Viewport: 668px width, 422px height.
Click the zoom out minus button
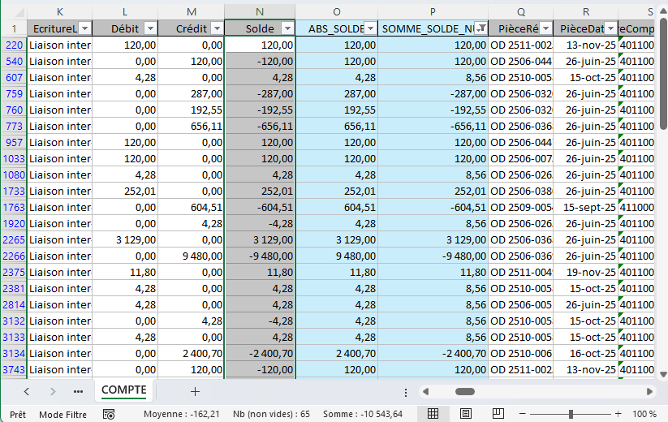pos(520,414)
